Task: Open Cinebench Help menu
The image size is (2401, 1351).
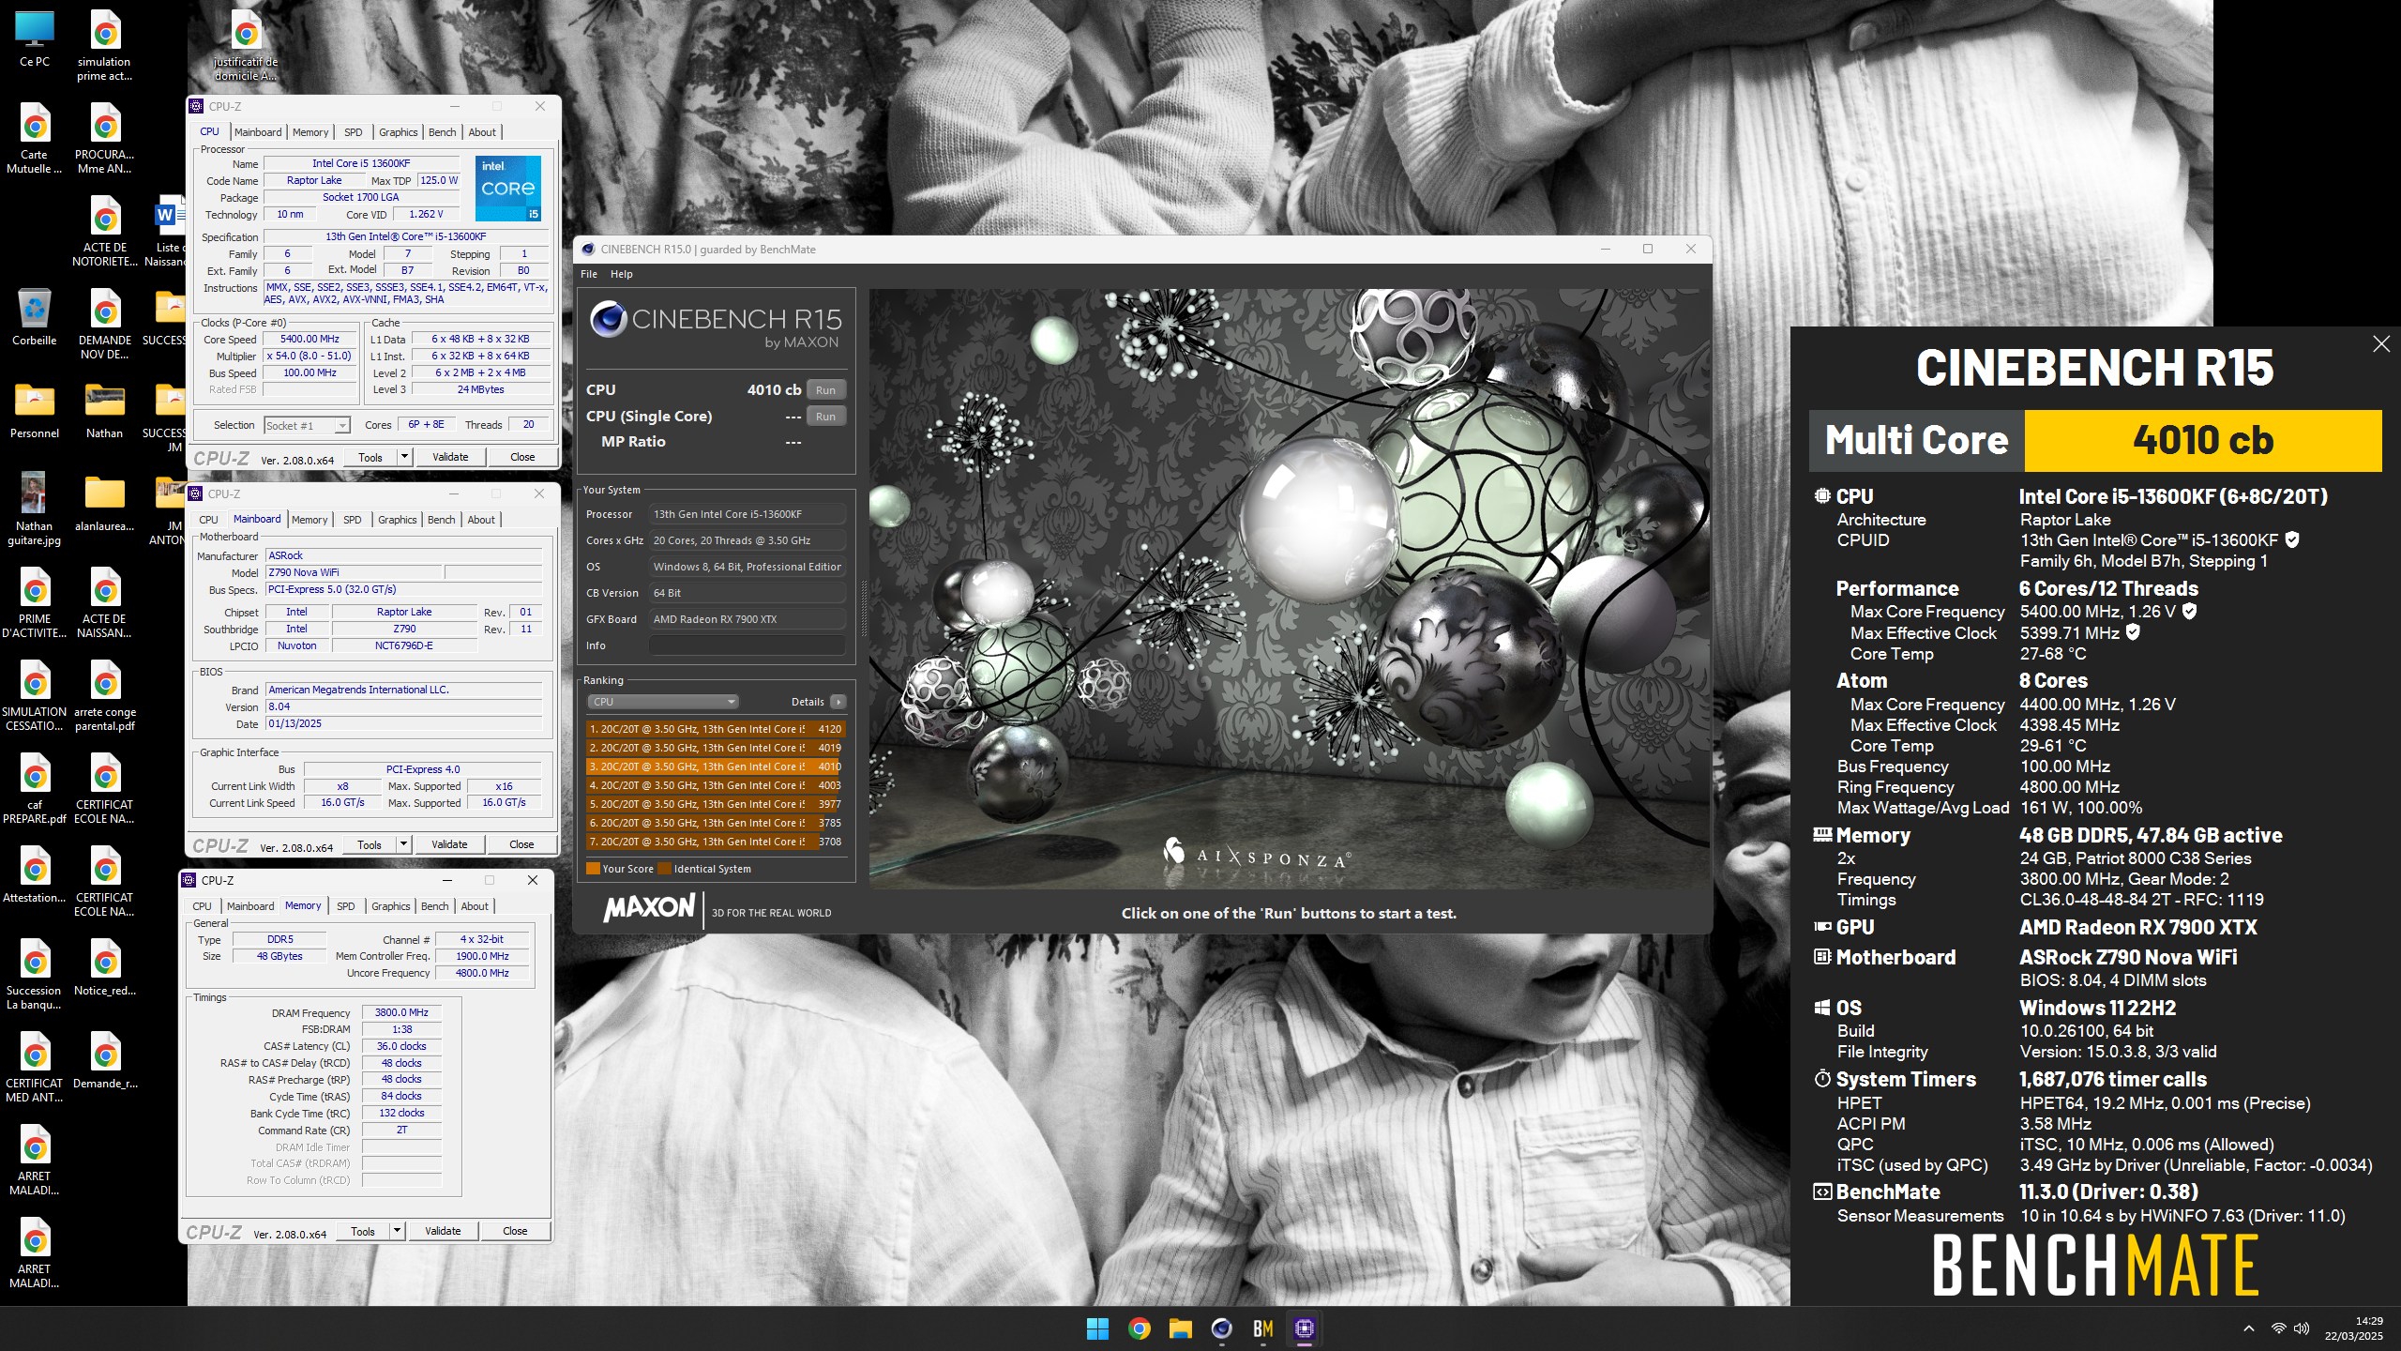Action: (x=622, y=274)
